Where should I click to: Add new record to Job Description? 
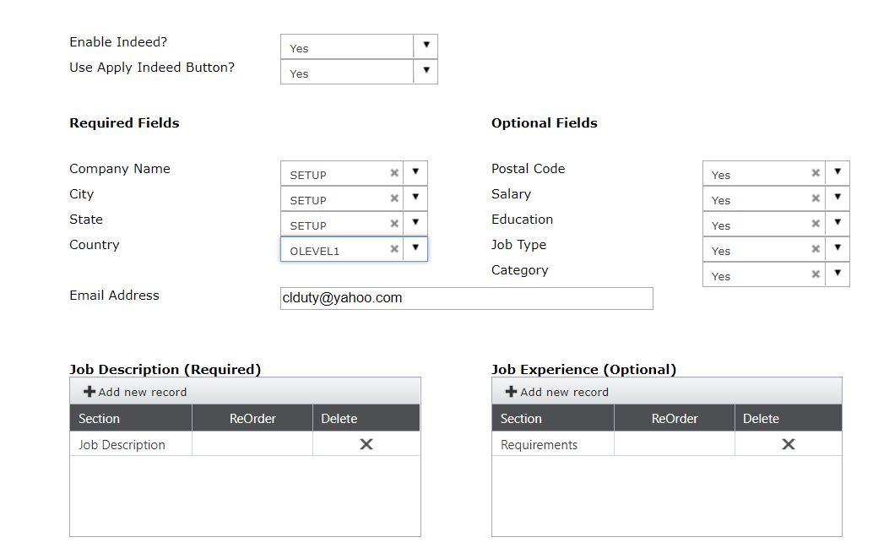tap(135, 392)
